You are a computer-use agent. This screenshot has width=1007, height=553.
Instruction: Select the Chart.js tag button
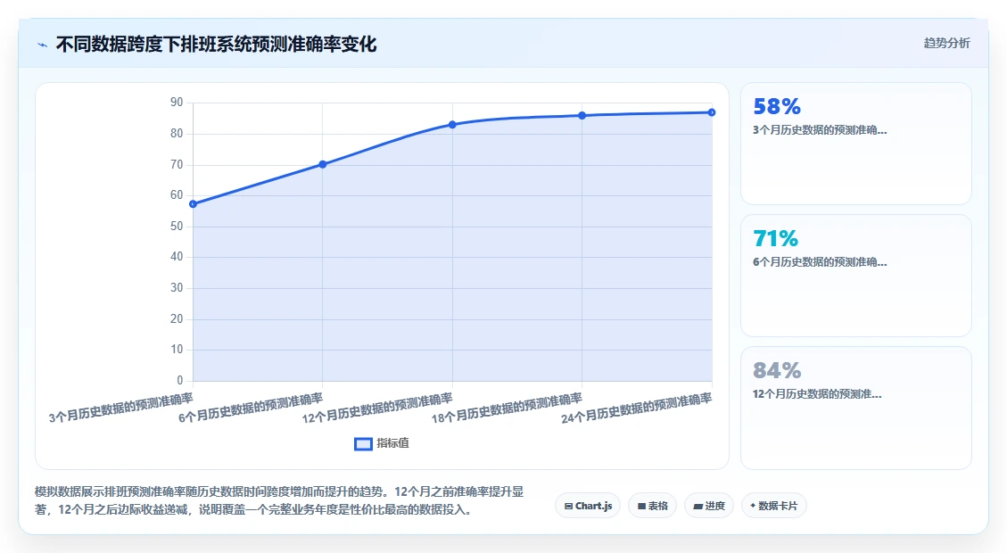point(588,506)
